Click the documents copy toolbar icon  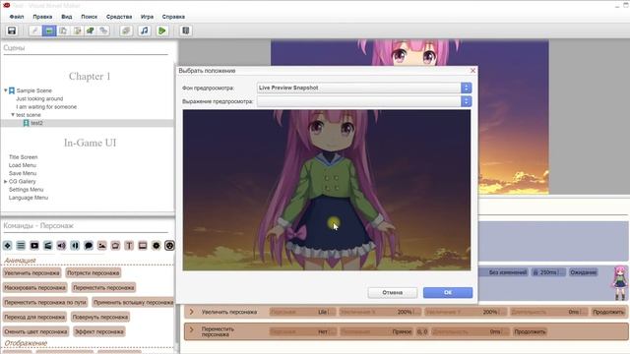click(63, 30)
